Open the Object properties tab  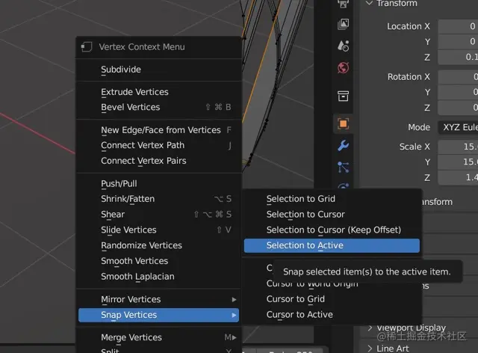coord(344,123)
